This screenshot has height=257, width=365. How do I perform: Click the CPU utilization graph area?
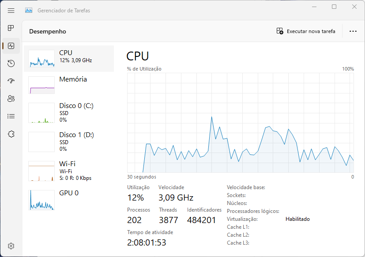click(x=241, y=123)
